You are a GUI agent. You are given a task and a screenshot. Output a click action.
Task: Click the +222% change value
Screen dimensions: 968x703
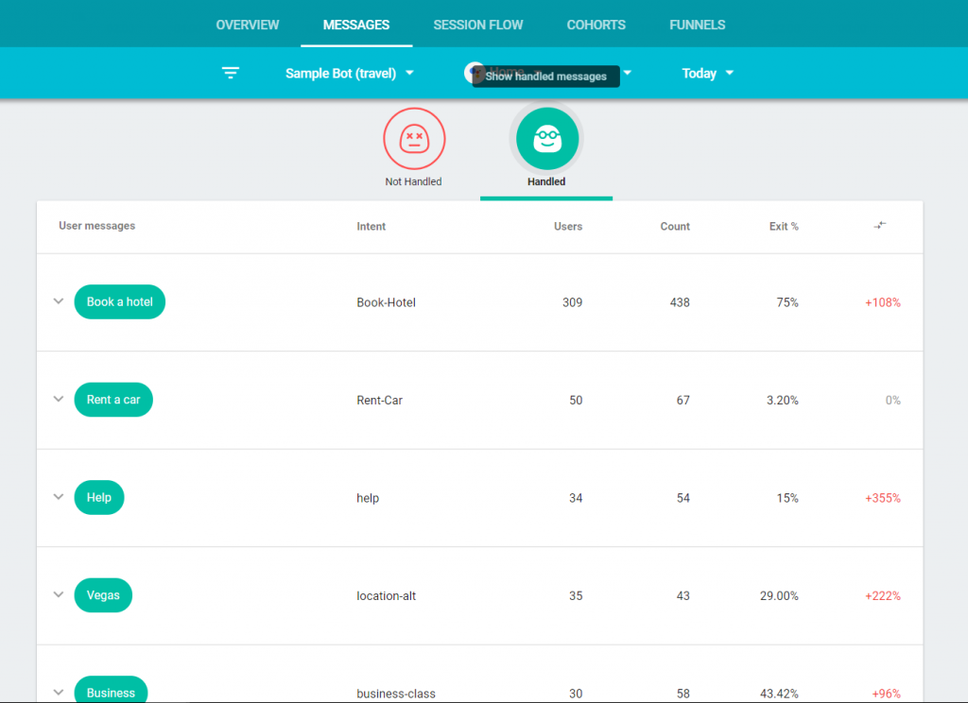coord(883,595)
